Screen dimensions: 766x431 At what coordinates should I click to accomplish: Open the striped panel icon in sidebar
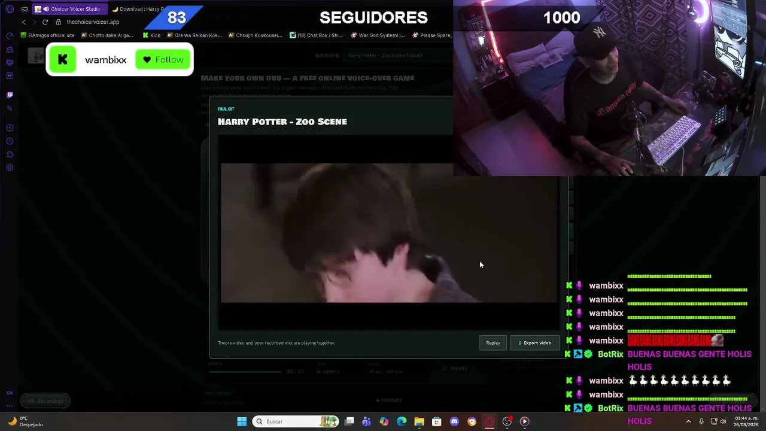10,62
